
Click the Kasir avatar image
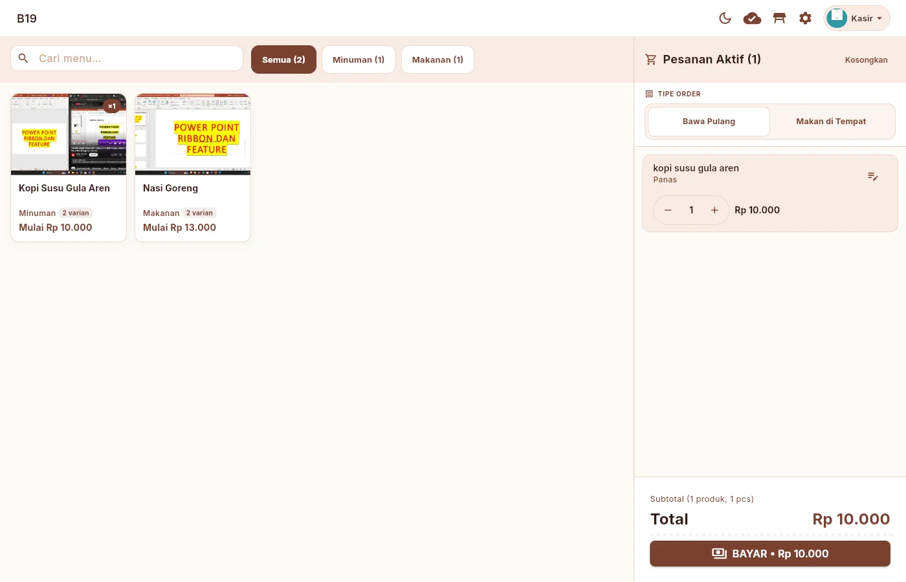pos(837,18)
